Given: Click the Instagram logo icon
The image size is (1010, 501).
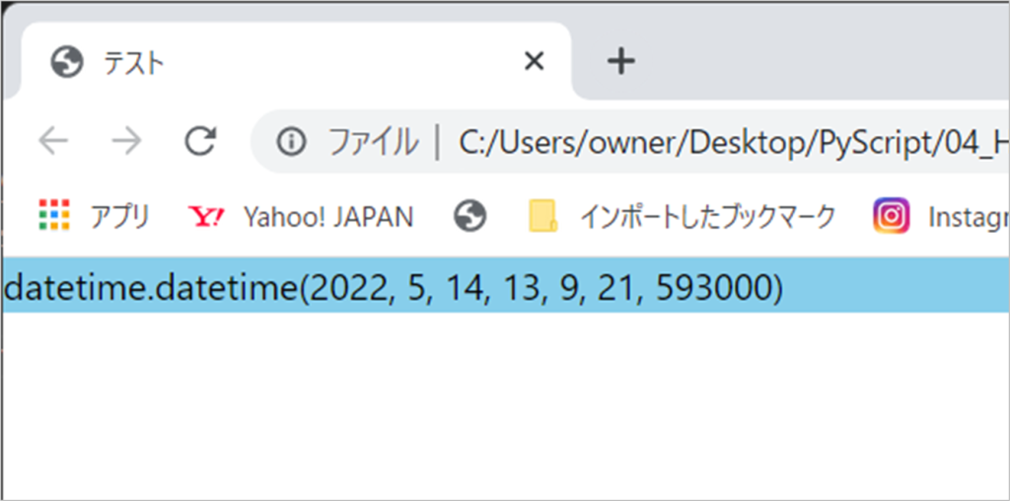Looking at the screenshot, I should (x=891, y=215).
